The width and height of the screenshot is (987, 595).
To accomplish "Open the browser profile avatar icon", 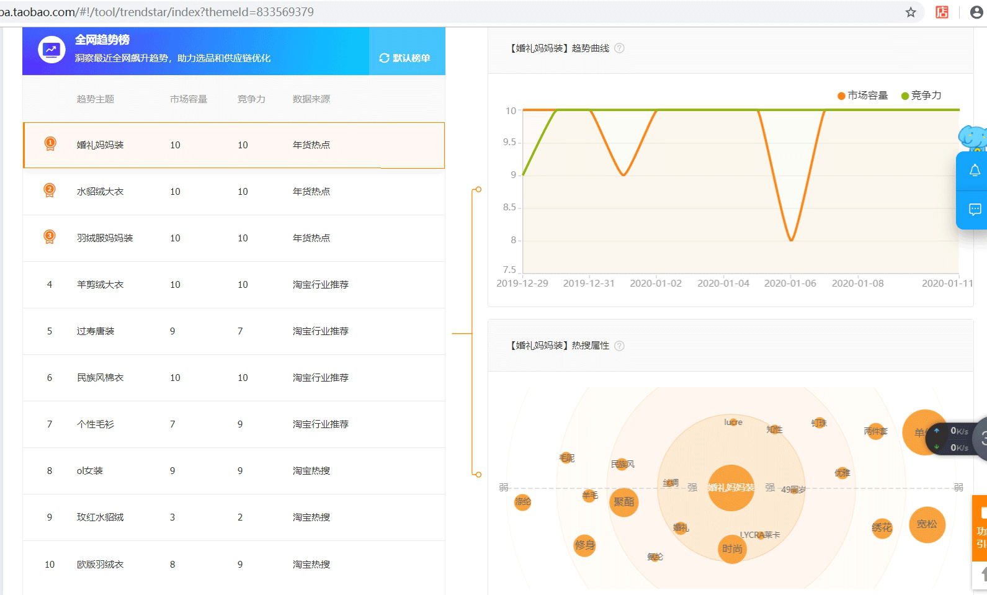I will 976,12.
